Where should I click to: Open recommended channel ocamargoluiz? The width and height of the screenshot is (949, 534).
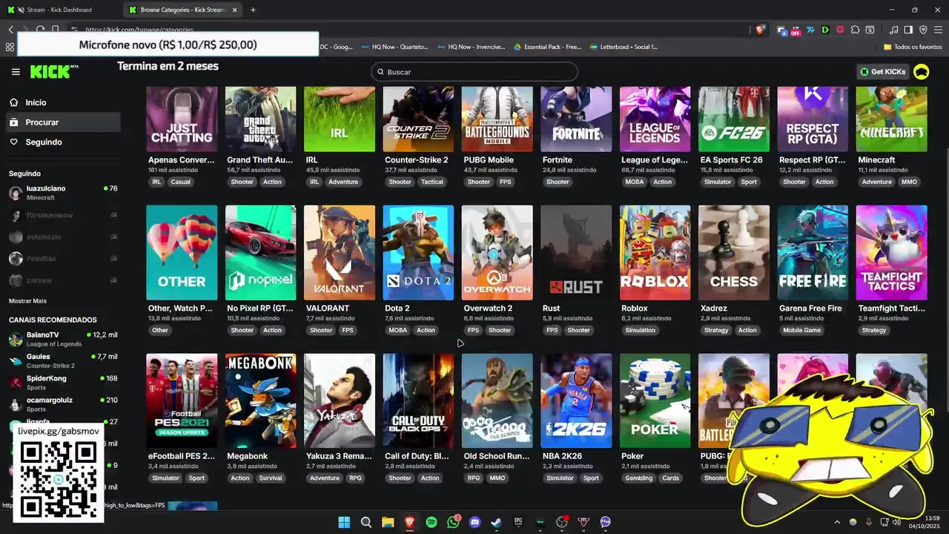tap(62, 403)
